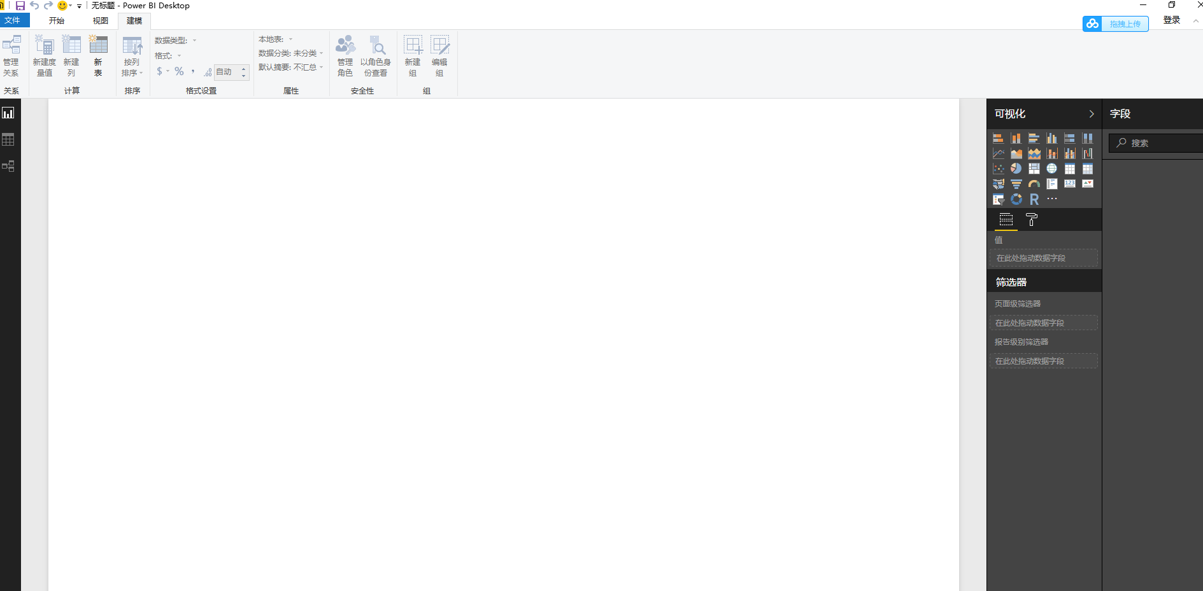This screenshot has width=1203, height=591.
Task: Switch to the View (视图) tab
Action: pos(101,21)
